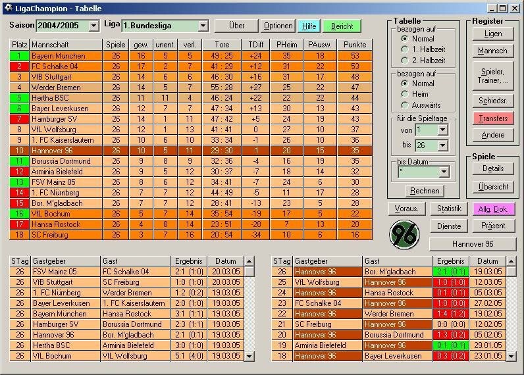Select FC Schalke 04 table row
Screen dimensions: 524x375
pyautogui.click(x=190, y=66)
